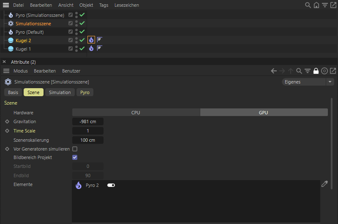The height and width of the screenshot is (224, 338).
Task: Open the Lesezeichen menu
Action: [x=126, y=5]
